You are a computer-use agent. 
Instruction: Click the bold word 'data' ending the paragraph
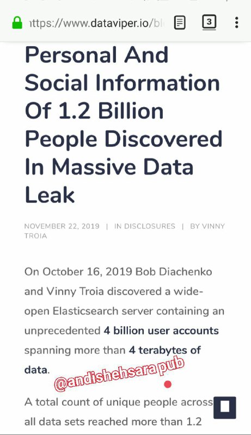[x=36, y=370]
